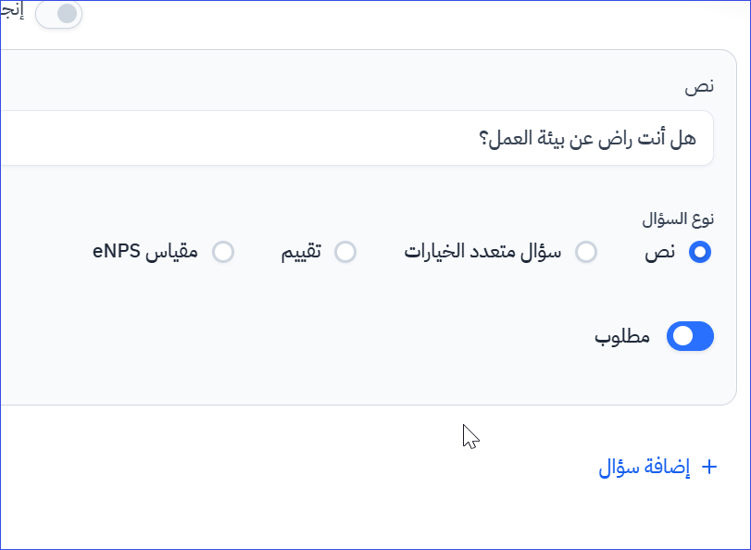The width and height of the screenshot is (751, 550).
Task: Select the نص radio button circle
Action: click(x=700, y=252)
